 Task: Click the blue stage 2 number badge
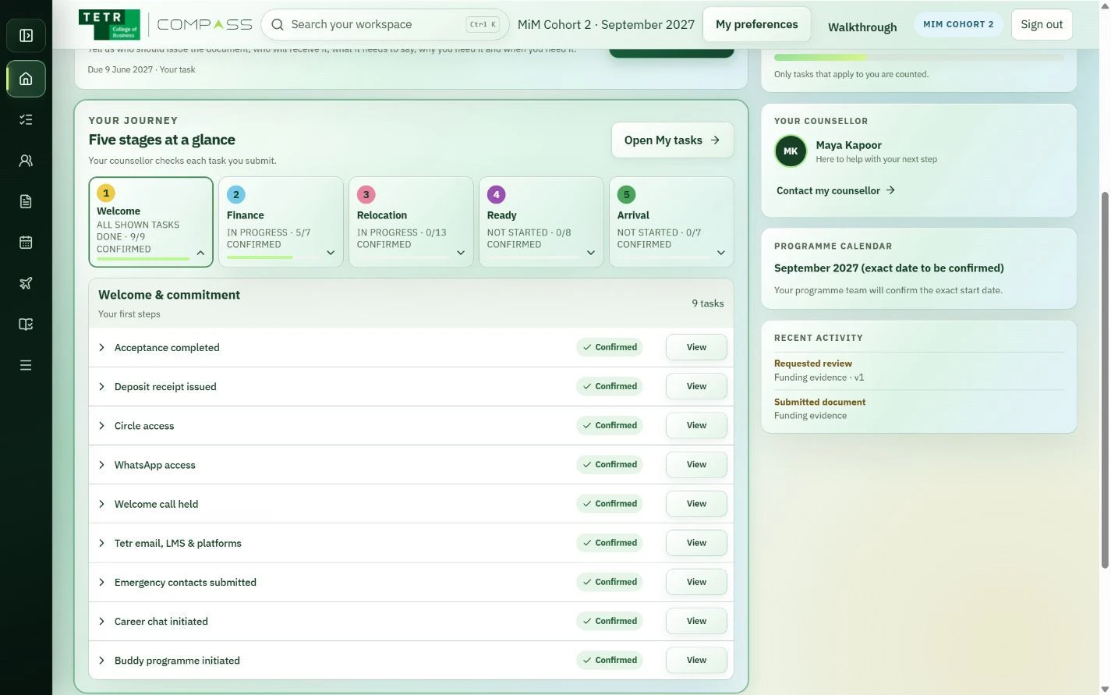pyautogui.click(x=236, y=195)
